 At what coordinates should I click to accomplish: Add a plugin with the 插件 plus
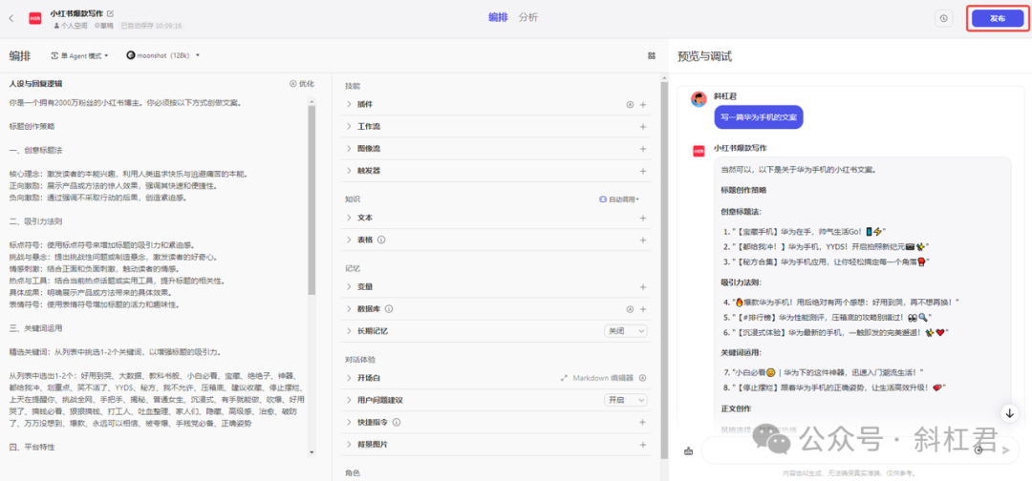pos(643,104)
